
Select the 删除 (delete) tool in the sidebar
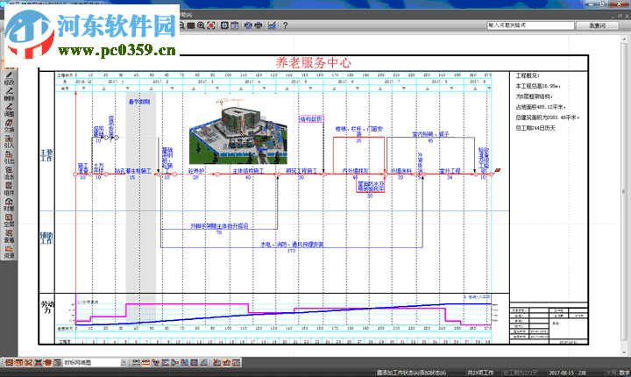pos(9,94)
